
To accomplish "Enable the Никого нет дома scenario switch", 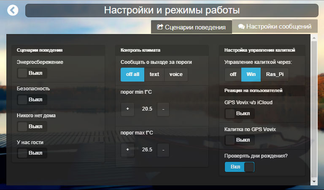I will pos(32,127).
